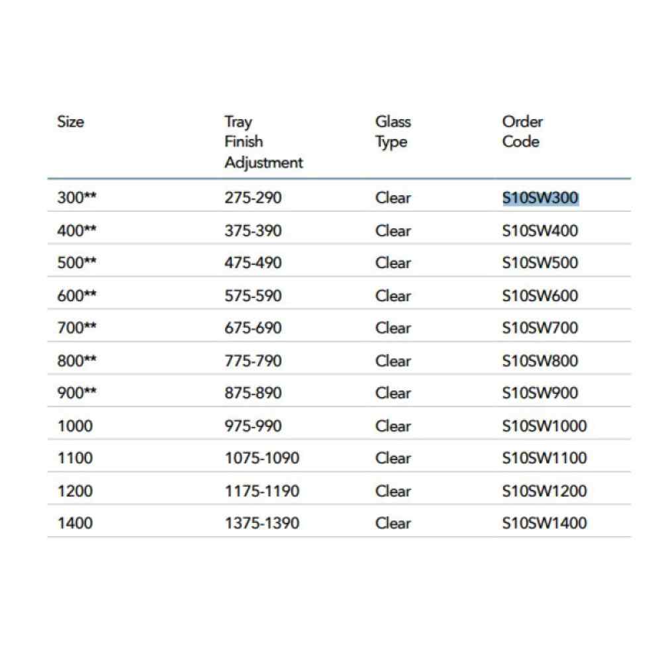Select order code S10SW400

(x=540, y=230)
